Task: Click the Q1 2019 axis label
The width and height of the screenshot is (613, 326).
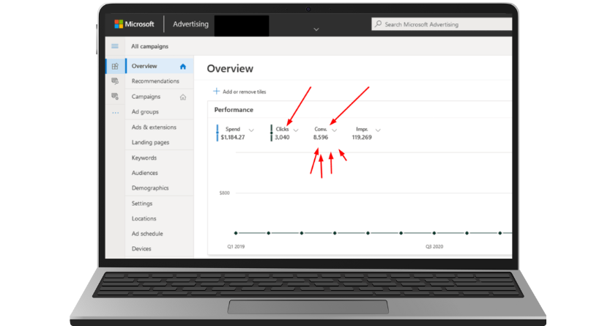Action: point(236,247)
